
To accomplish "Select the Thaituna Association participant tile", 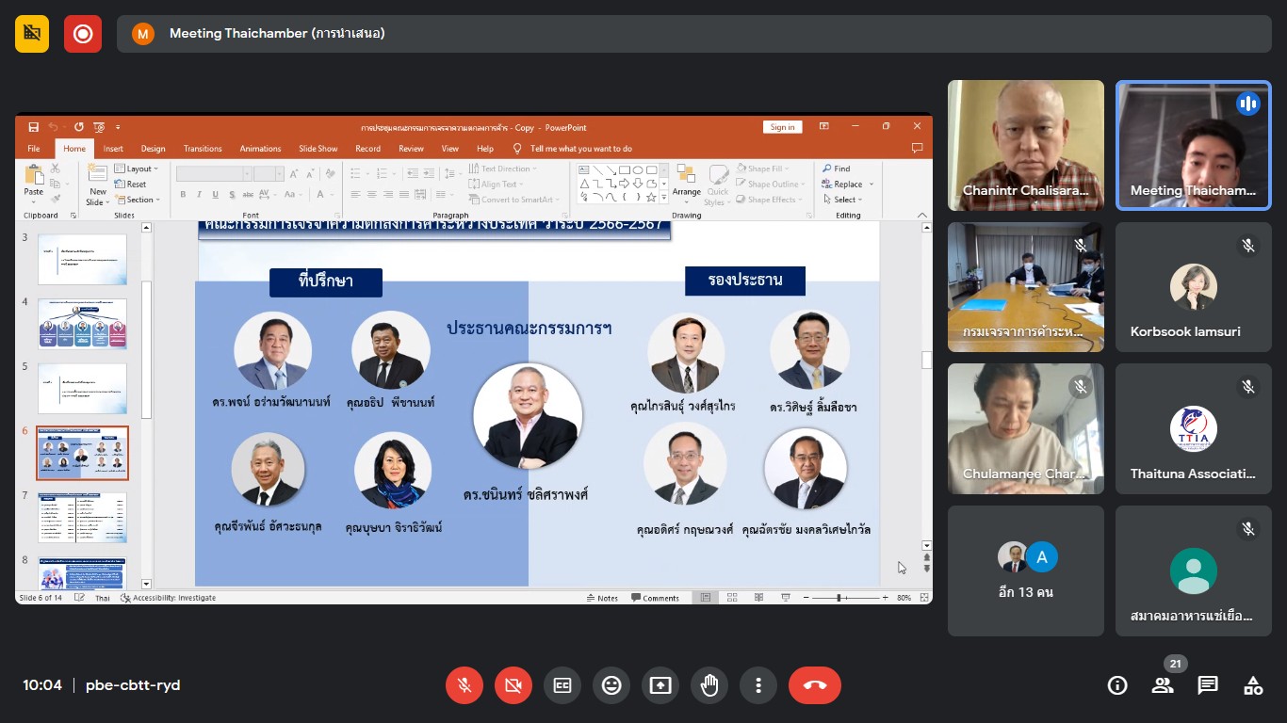I will pos(1193,429).
